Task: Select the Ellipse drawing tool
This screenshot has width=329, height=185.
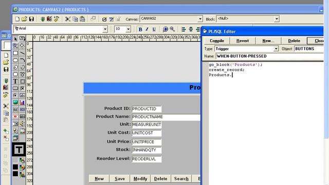Action: pyautogui.click(x=15, y=60)
